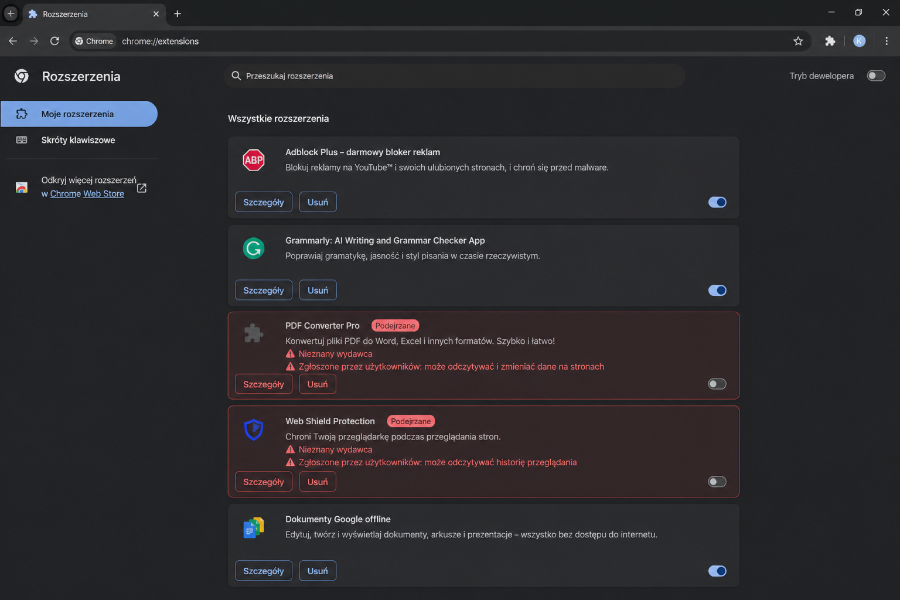Click the Wszystkie rozszerzenia heading

278,118
